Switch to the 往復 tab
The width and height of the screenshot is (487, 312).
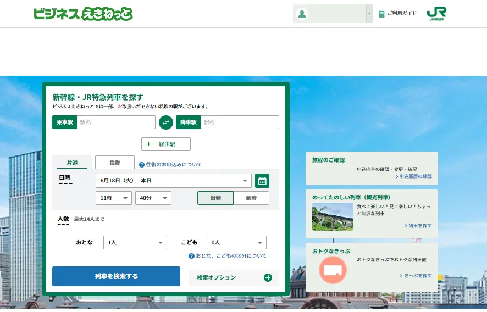point(115,163)
